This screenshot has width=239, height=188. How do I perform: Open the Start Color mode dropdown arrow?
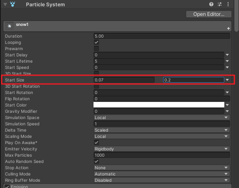coord(227,105)
